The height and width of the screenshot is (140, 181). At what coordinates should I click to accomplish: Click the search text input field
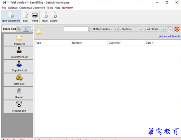(x=76, y=29)
